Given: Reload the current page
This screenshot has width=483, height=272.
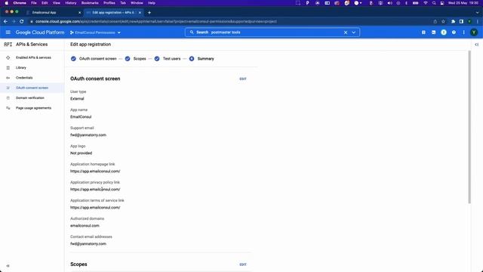Looking at the screenshot, I should coord(22,22).
